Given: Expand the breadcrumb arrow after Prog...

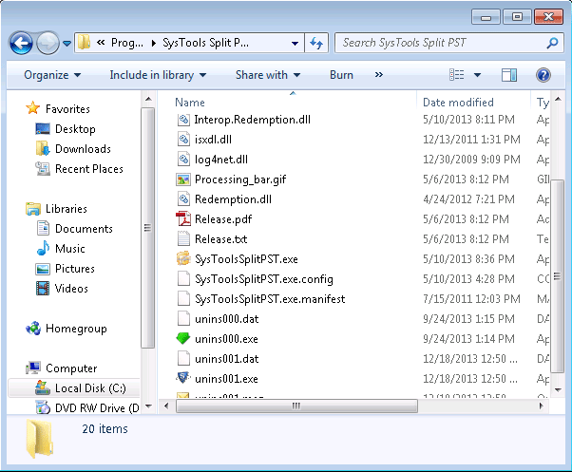Looking at the screenshot, I should pos(154,44).
